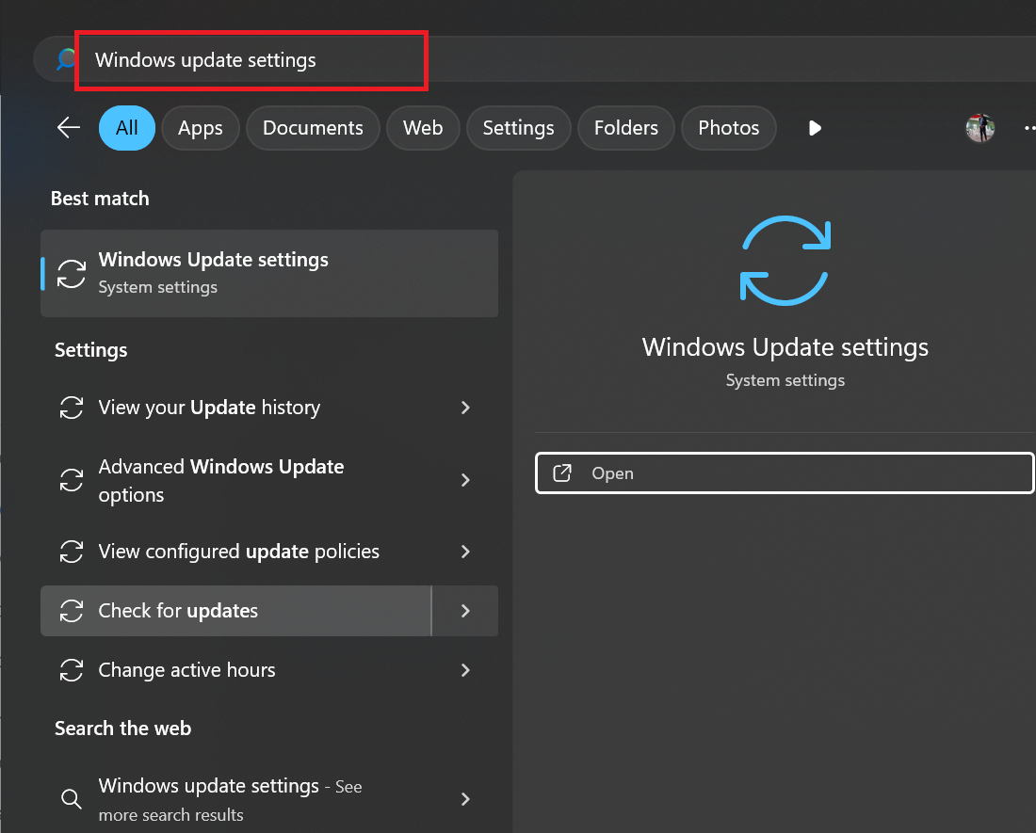This screenshot has width=1036, height=833.
Task: Click the user profile avatar
Action: point(980,128)
